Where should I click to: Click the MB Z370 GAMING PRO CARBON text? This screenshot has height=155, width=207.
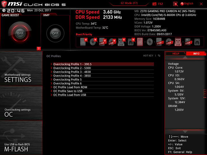pyautogui.click(x=165, y=11)
